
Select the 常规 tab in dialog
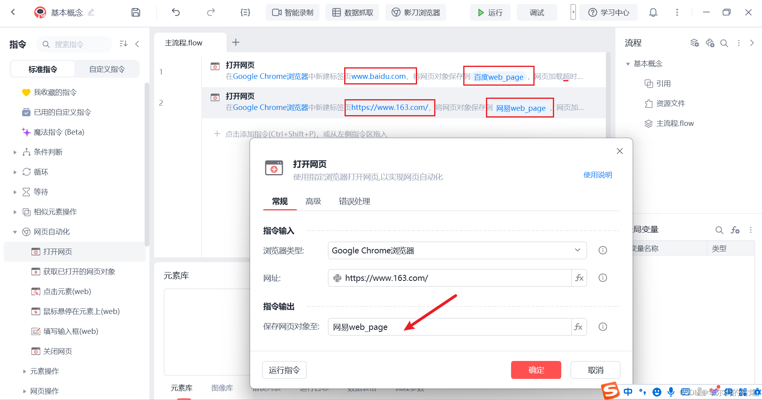(280, 201)
